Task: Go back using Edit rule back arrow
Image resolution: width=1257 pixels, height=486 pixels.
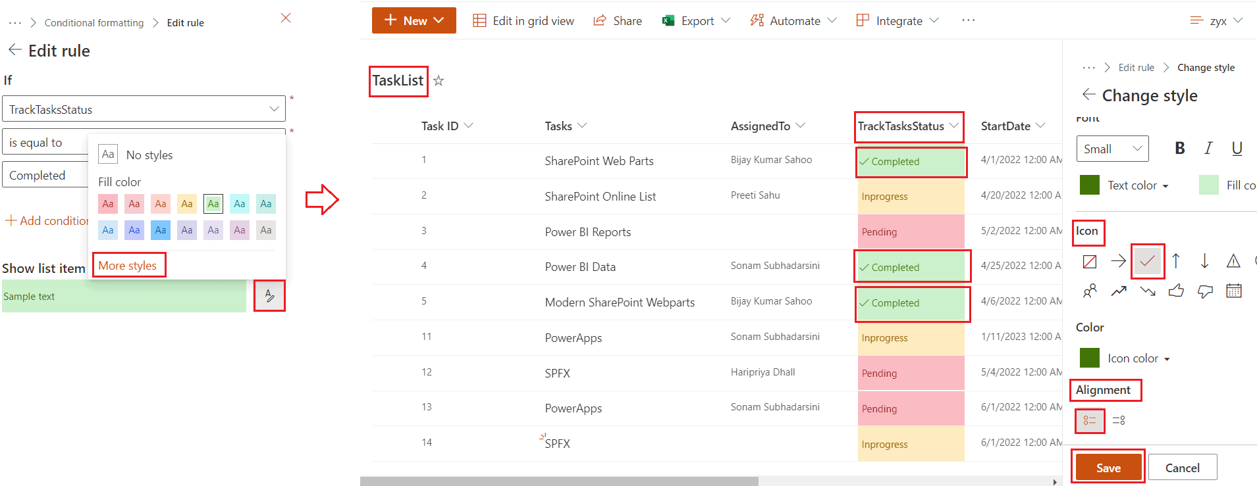Action: tap(14, 50)
